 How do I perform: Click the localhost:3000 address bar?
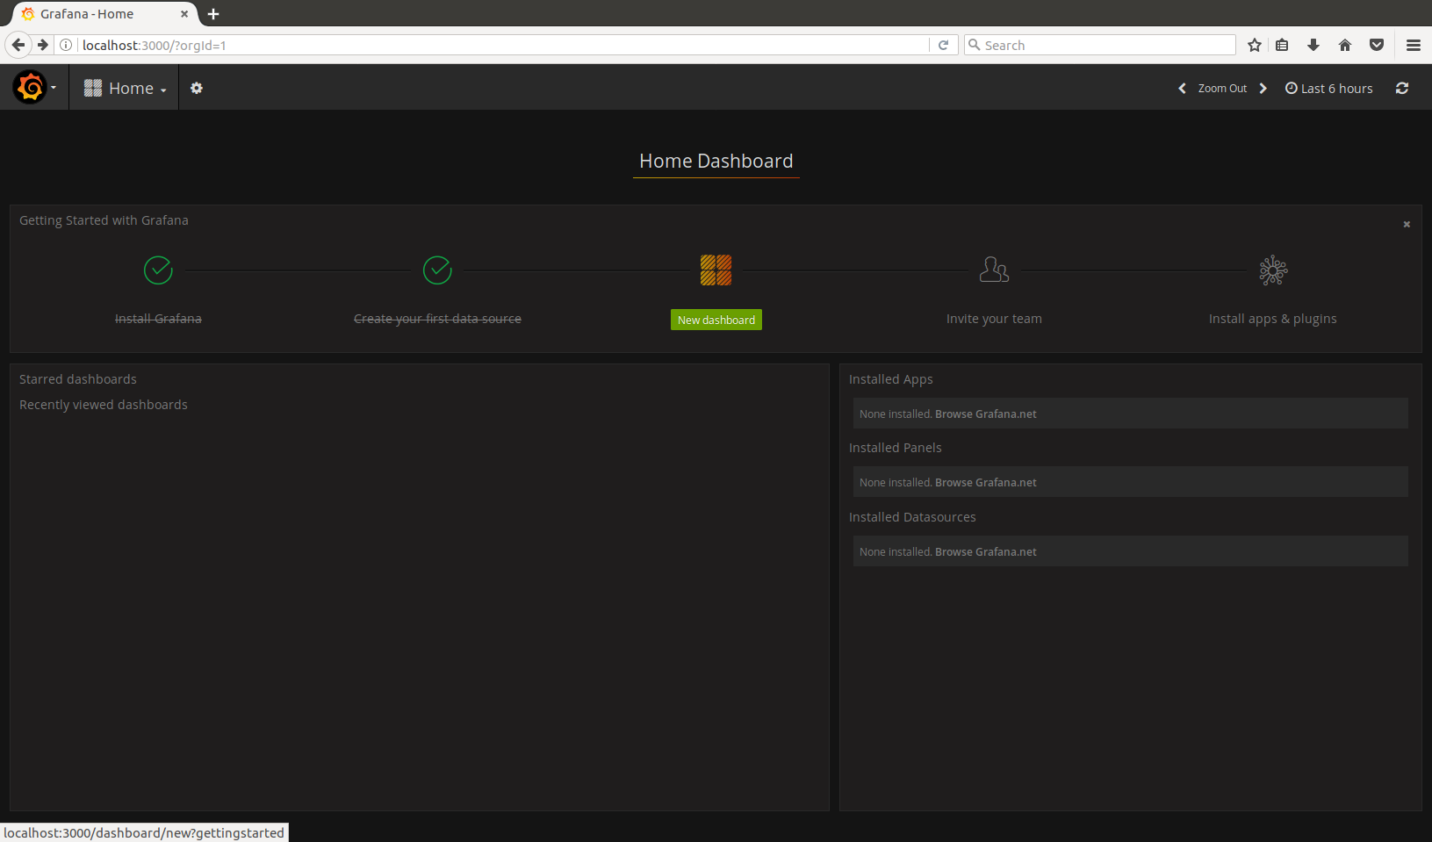coord(503,45)
